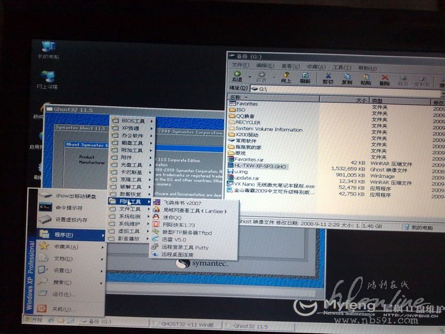Select the u.img file

(x=238, y=172)
